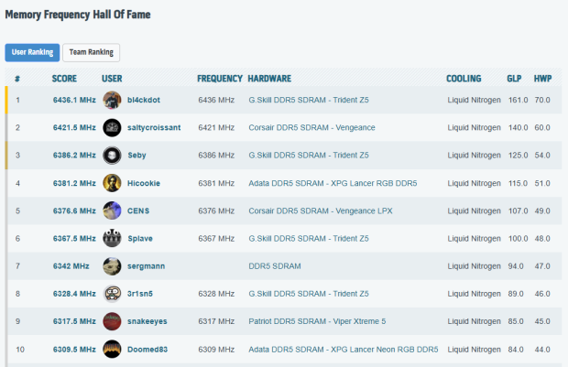Click bl4ckdot's avatar icon
This screenshot has width=568, height=367.
click(x=112, y=100)
